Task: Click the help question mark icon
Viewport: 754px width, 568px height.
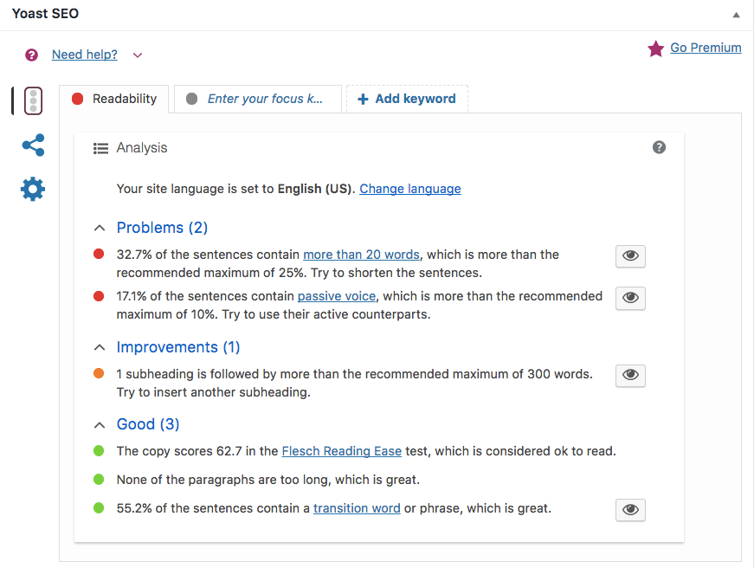Action: pos(659,147)
